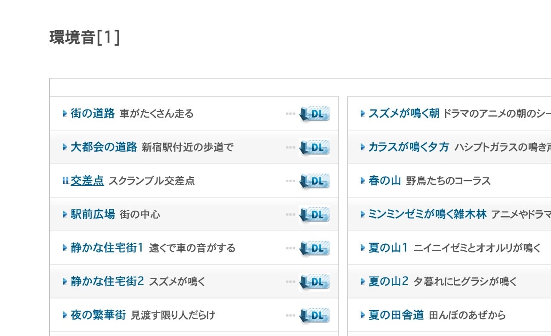Download 静かな住宅街1 audio
The width and height of the screenshot is (551, 336).
[x=314, y=248]
